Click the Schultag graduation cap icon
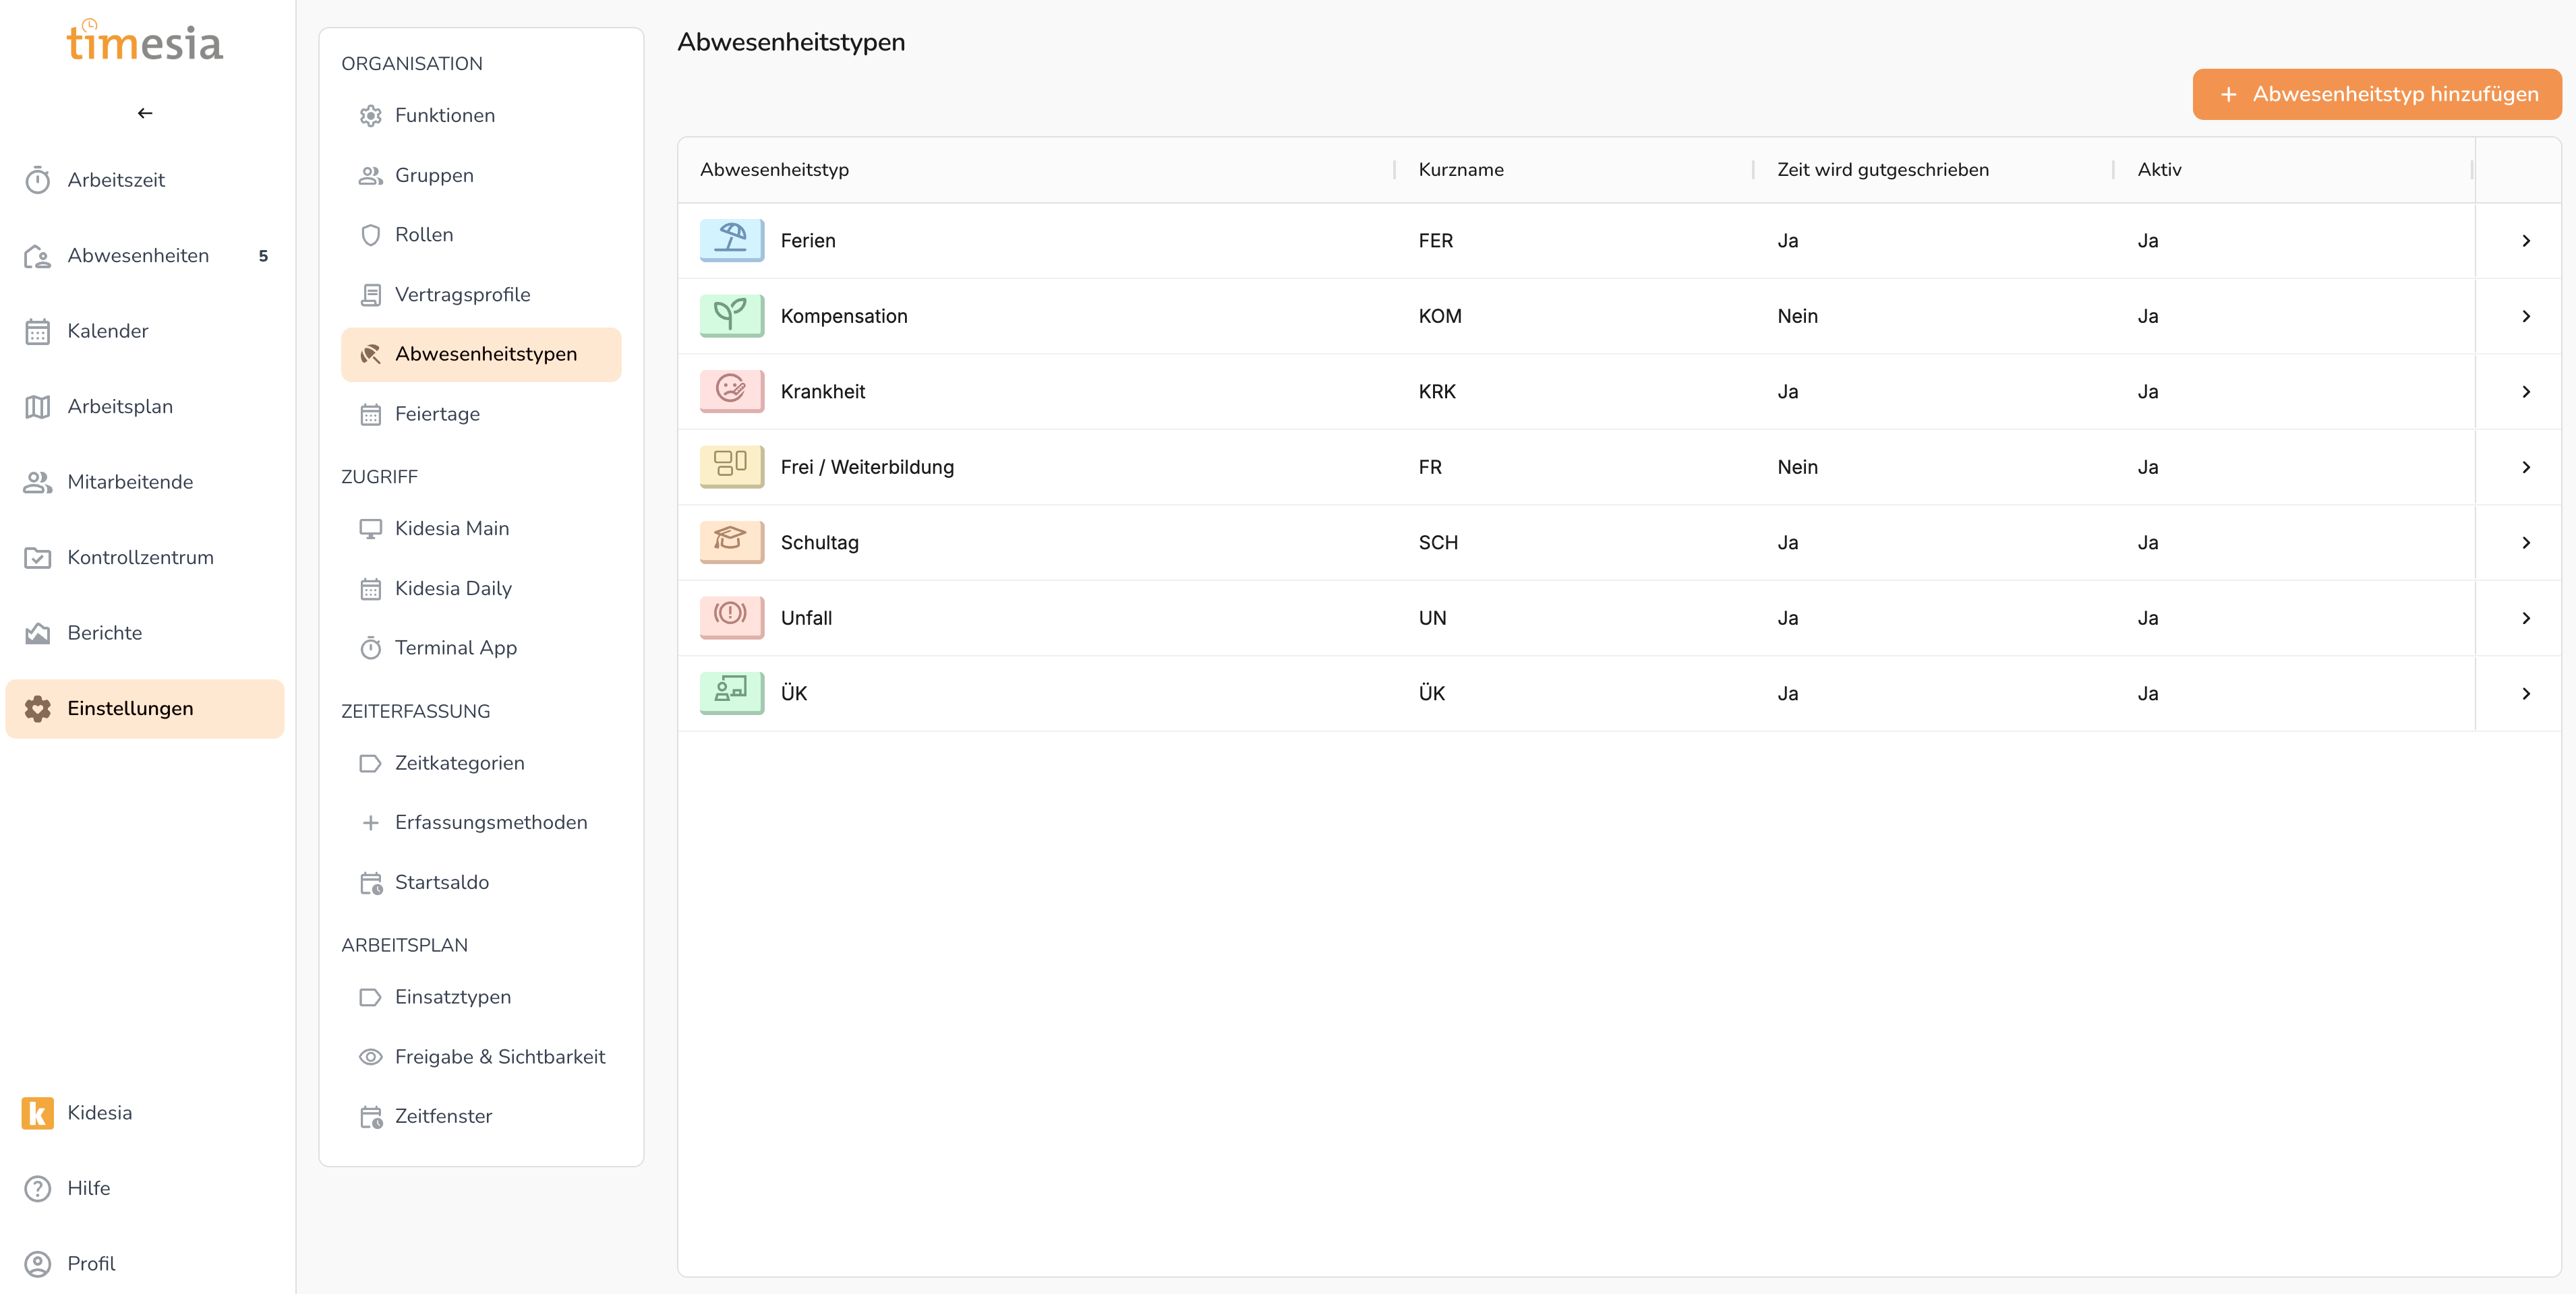The image size is (2576, 1294). click(731, 542)
